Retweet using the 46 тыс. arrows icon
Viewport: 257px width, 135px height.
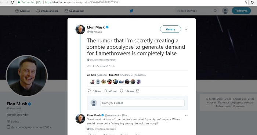click(105, 91)
